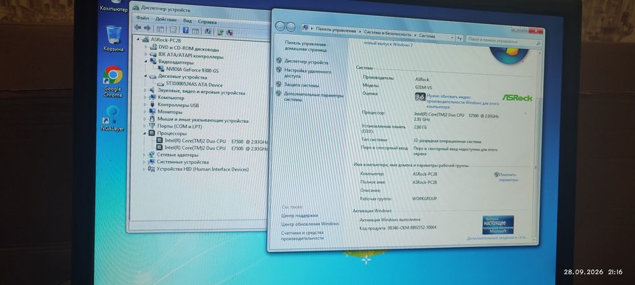The height and width of the screenshot is (285, 635).
Task: Open Центр поддержки link
Action: [x=300, y=215]
